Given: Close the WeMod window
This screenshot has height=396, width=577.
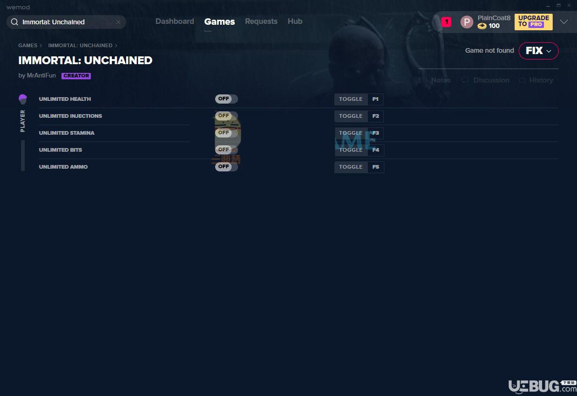Looking at the screenshot, I should (569, 5).
